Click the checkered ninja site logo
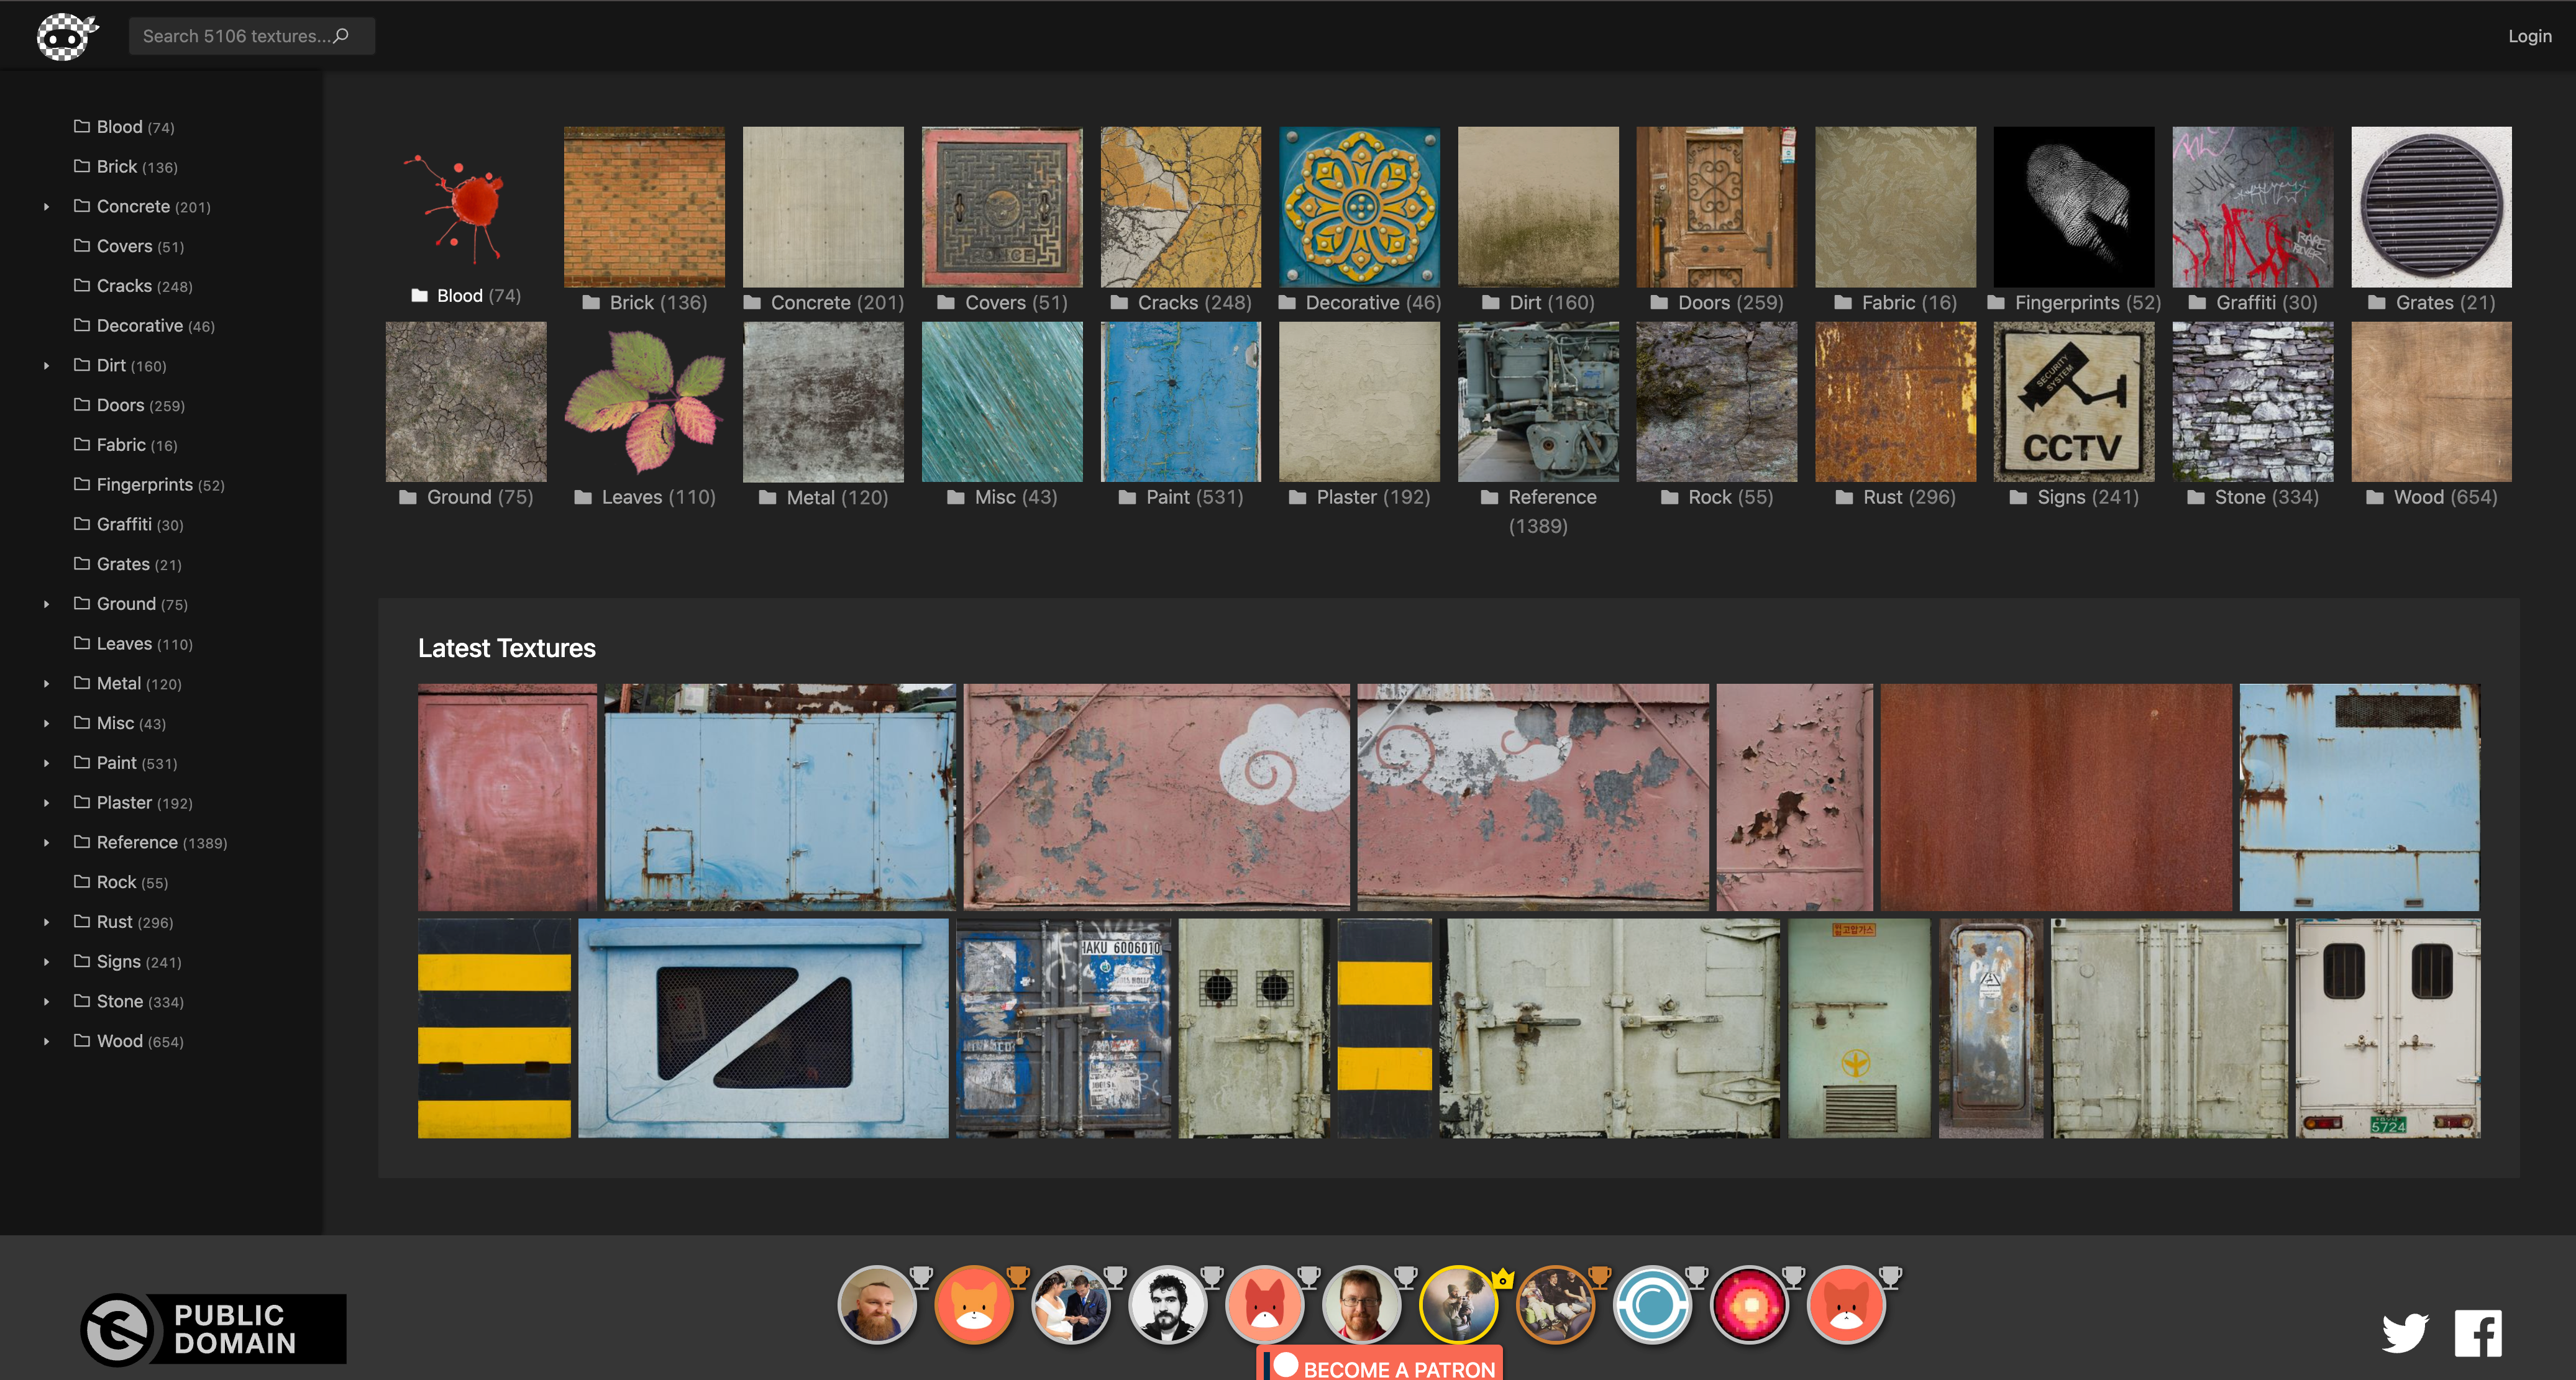This screenshot has width=2576, height=1380. click(x=66, y=36)
